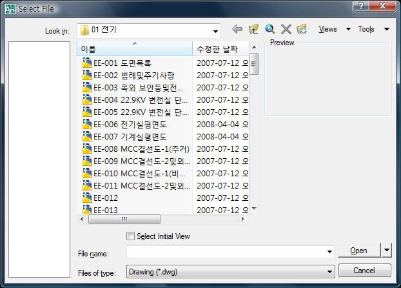Select the EE-008 MCC file icon

(87, 149)
